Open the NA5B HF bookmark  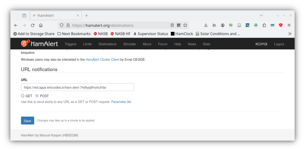[120, 34]
